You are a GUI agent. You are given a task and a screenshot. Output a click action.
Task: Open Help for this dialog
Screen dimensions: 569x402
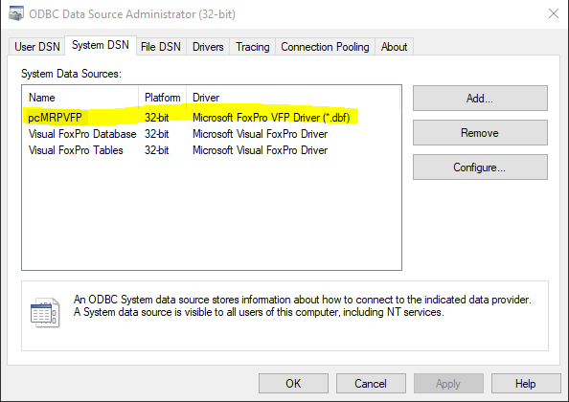coord(526,384)
